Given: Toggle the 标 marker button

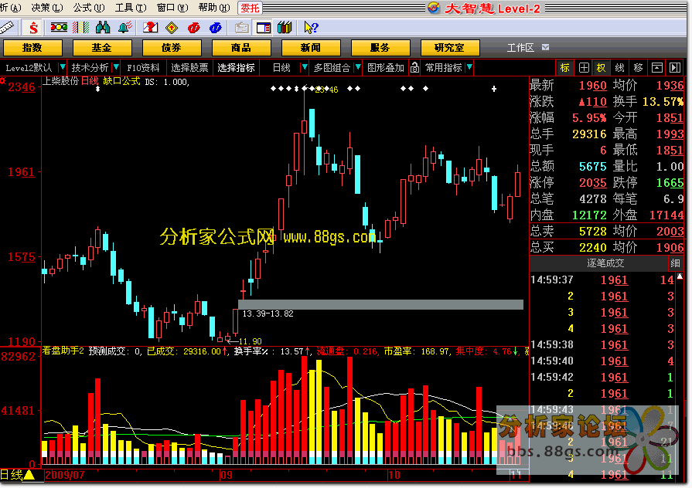Looking at the screenshot, I should click(x=565, y=67).
